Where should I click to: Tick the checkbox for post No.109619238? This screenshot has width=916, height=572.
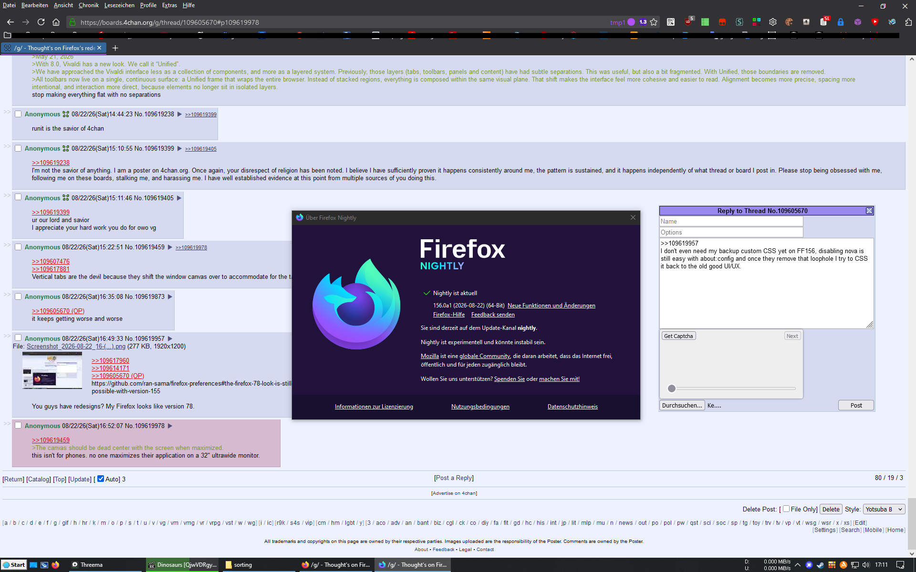18,114
